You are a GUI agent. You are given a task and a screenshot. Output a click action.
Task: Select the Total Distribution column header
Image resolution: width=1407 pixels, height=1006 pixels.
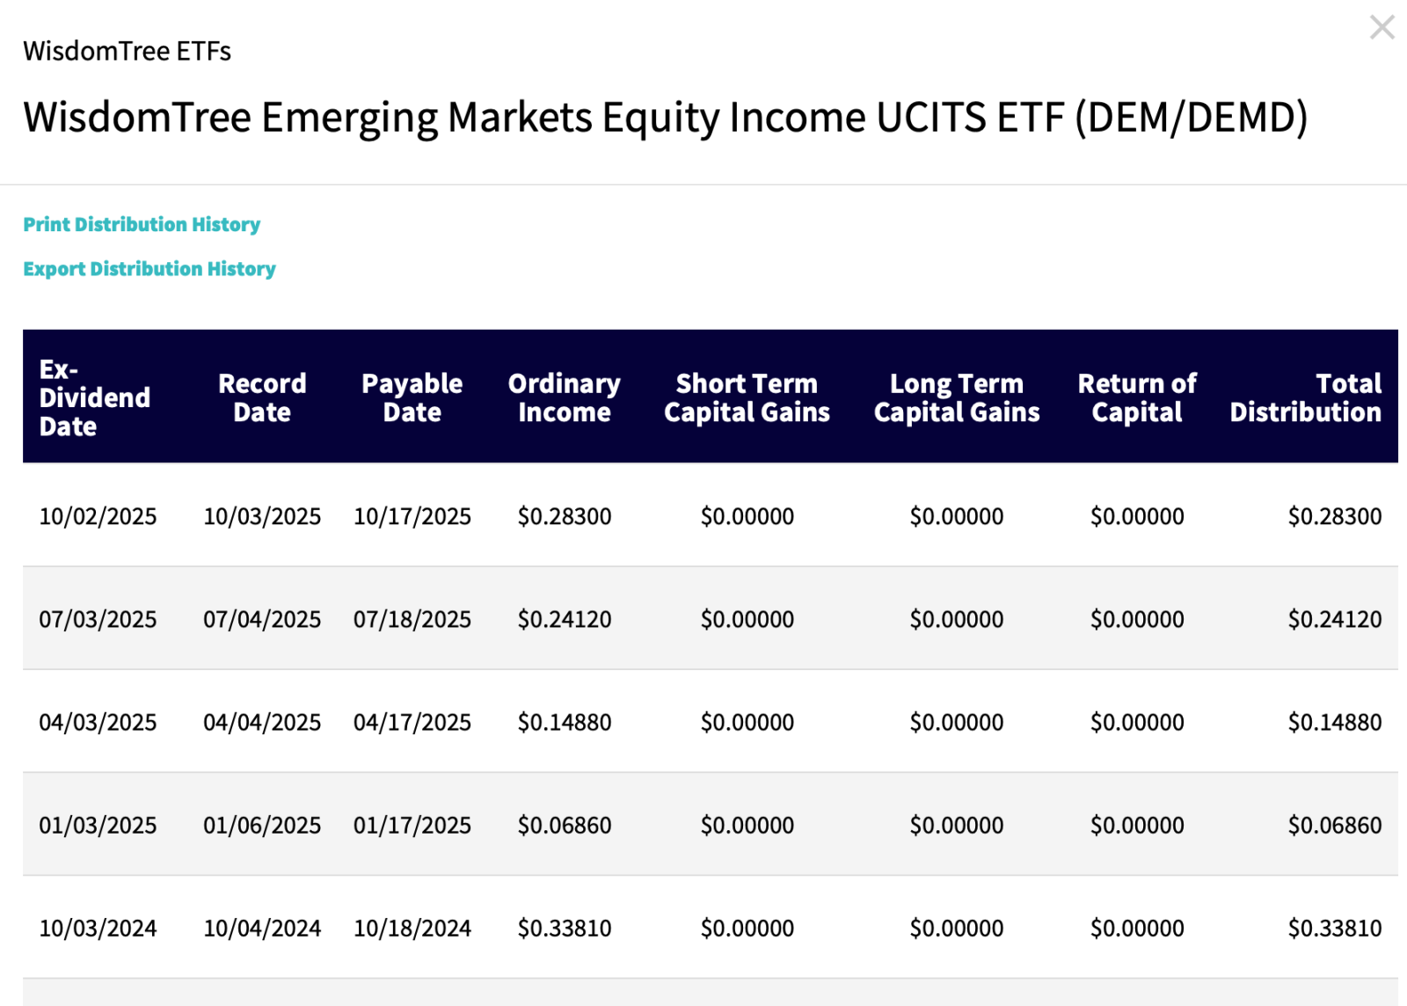(1305, 397)
